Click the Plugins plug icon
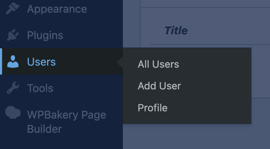This screenshot has height=149, width=270. coord(13,35)
